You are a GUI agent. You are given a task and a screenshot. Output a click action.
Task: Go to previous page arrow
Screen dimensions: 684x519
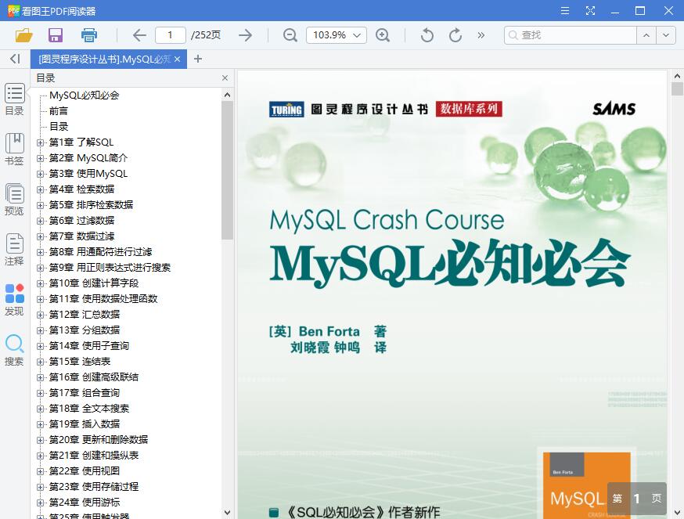click(x=139, y=35)
